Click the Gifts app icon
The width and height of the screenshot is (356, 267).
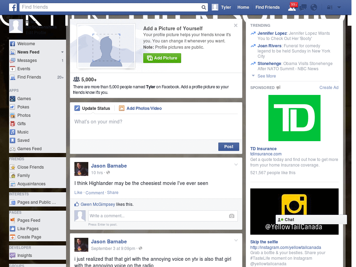[x=13, y=124]
